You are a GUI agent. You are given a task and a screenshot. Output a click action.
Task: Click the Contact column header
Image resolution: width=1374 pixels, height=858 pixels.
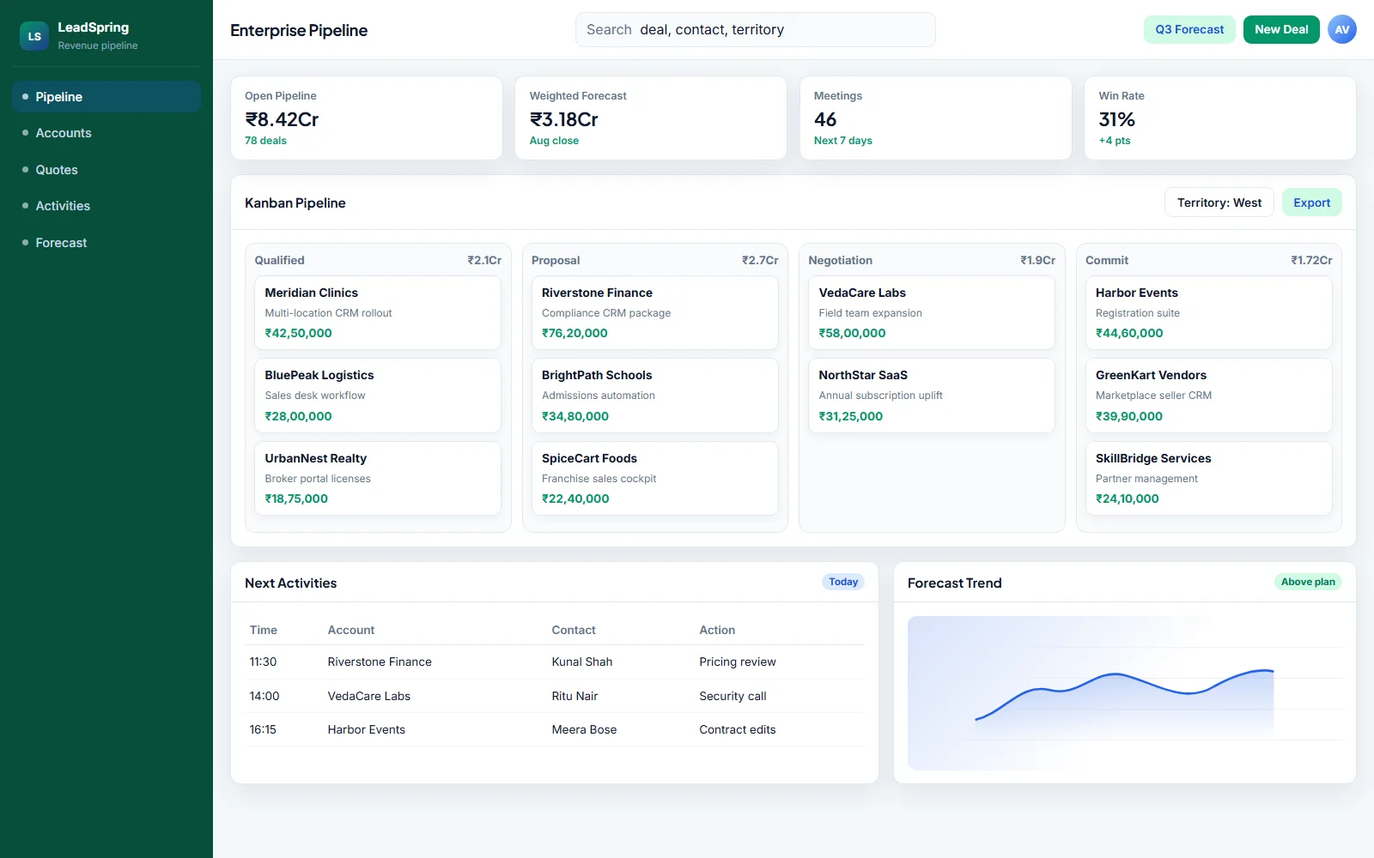(574, 630)
